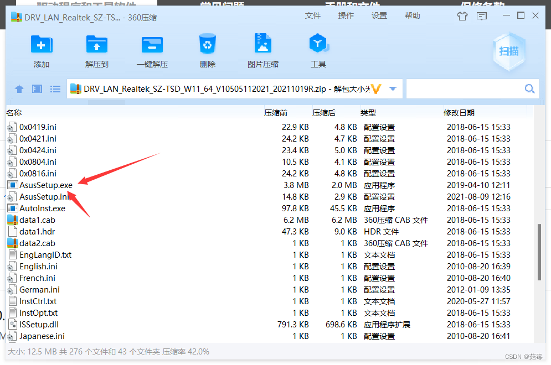Maximize the 360压缩 window

(521, 15)
